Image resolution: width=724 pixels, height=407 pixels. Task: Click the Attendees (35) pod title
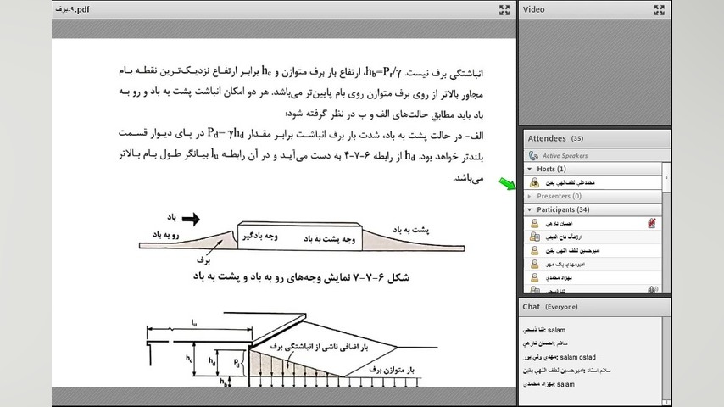(555, 138)
